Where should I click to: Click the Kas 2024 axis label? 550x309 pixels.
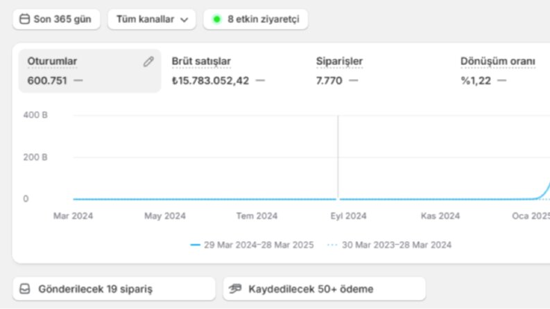pyautogui.click(x=440, y=215)
